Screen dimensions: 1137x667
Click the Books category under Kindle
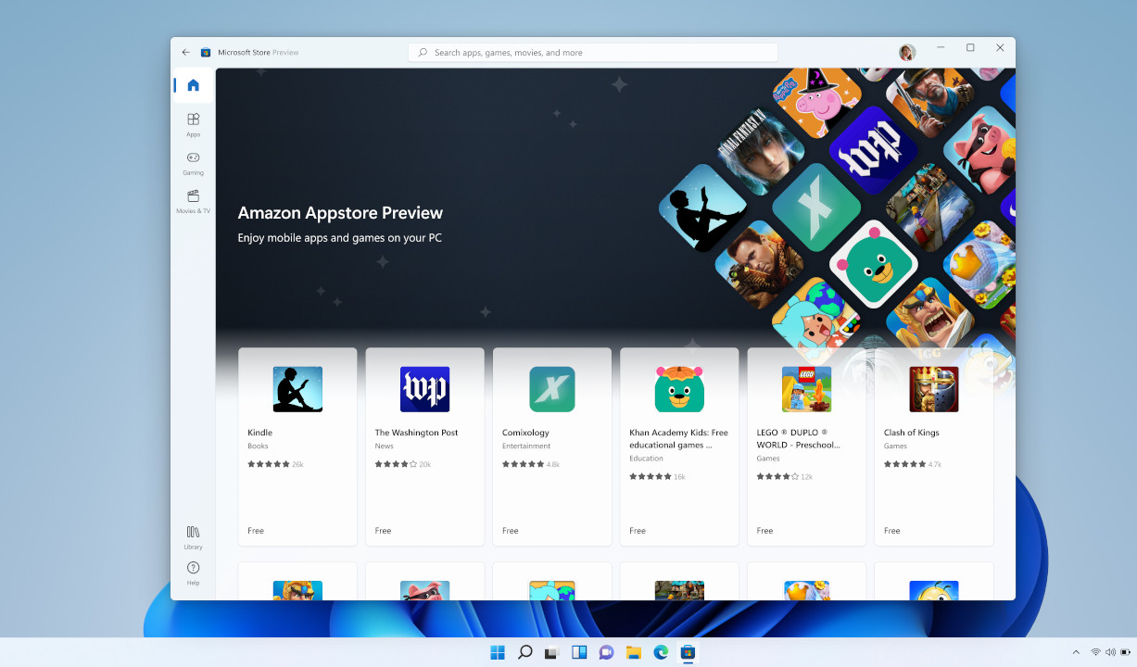[x=258, y=447]
